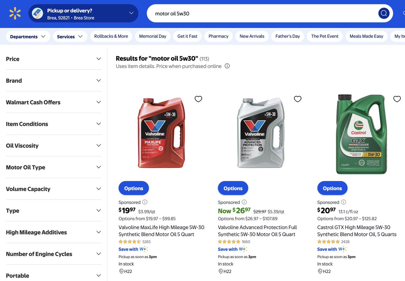Viewport: 405px width, 281px height.
Task: Click the 1660 star rating reviews
Action: pos(234,242)
